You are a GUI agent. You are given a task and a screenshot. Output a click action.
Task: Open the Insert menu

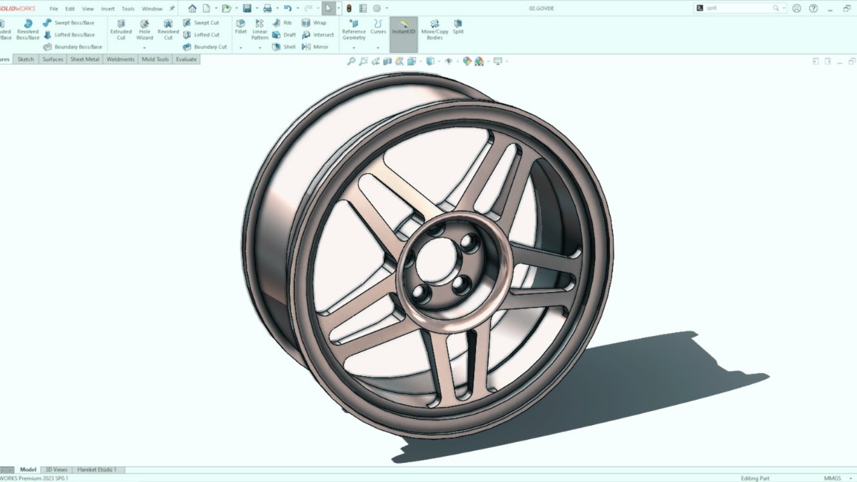point(108,9)
